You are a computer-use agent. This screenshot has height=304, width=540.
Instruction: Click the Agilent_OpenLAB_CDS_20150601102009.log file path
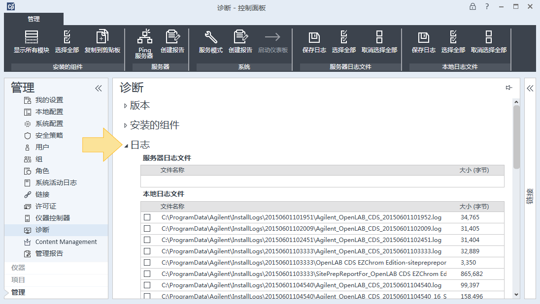click(x=302, y=229)
